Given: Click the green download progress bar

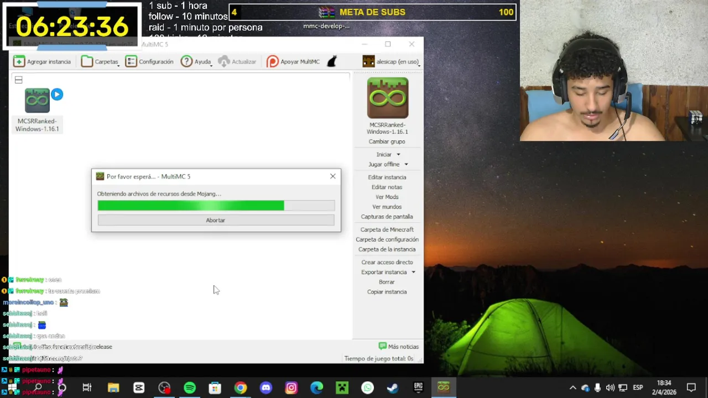Looking at the screenshot, I should coord(216,206).
